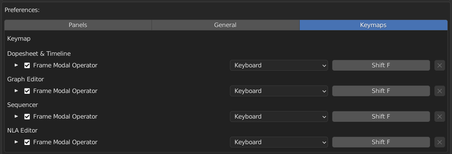Uncheck Graph Editor Frame Modal Operator

pyautogui.click(x=27, y=91)
